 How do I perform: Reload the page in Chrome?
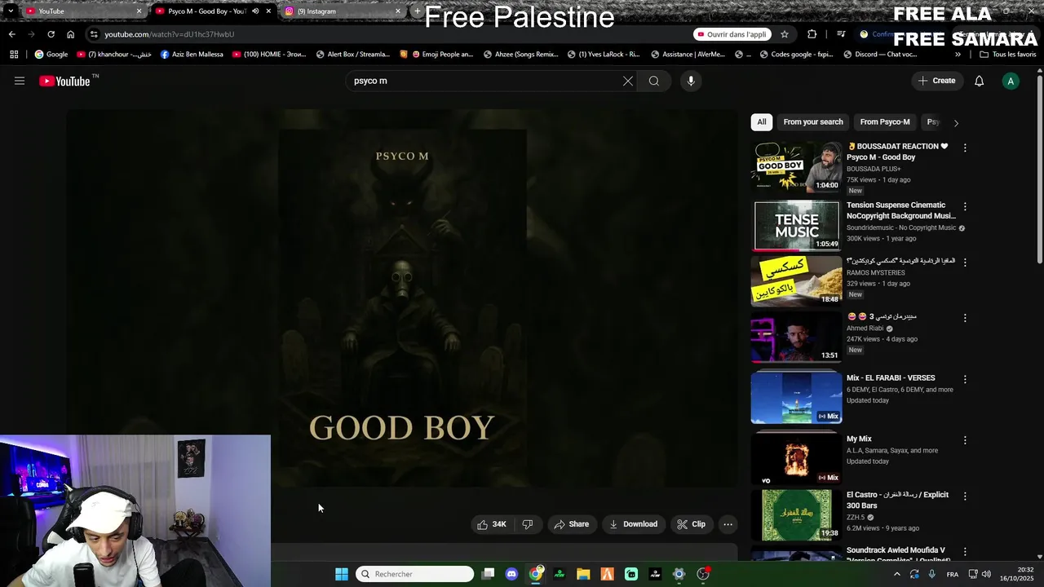pyautogui.click(x=51, y=34)
